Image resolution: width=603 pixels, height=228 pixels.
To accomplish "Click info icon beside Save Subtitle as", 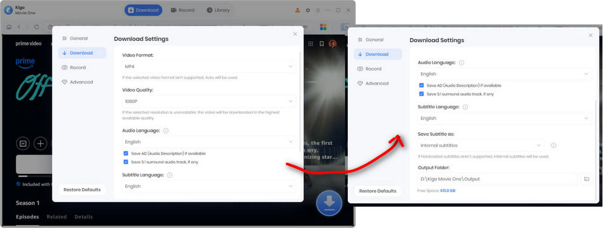I will pos(554,146).
